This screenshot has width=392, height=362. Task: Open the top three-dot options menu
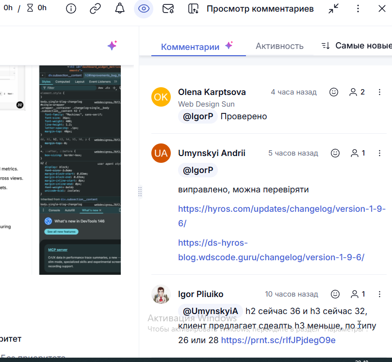358,9
